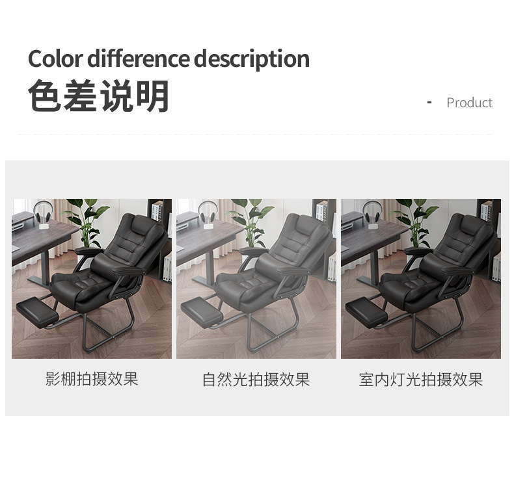
Task: Click the dash mark before 'Product'
Action: click(x=429, y=103)
